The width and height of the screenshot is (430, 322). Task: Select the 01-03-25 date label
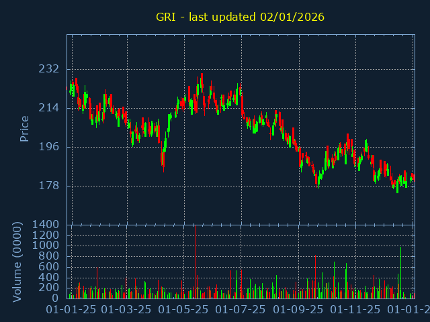(127, 310)
